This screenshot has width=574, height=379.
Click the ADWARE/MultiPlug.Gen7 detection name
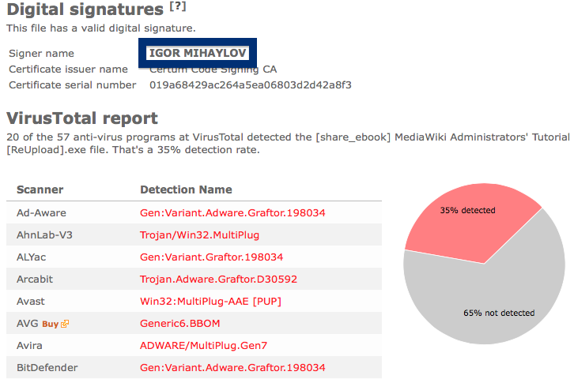pos(203,345)
